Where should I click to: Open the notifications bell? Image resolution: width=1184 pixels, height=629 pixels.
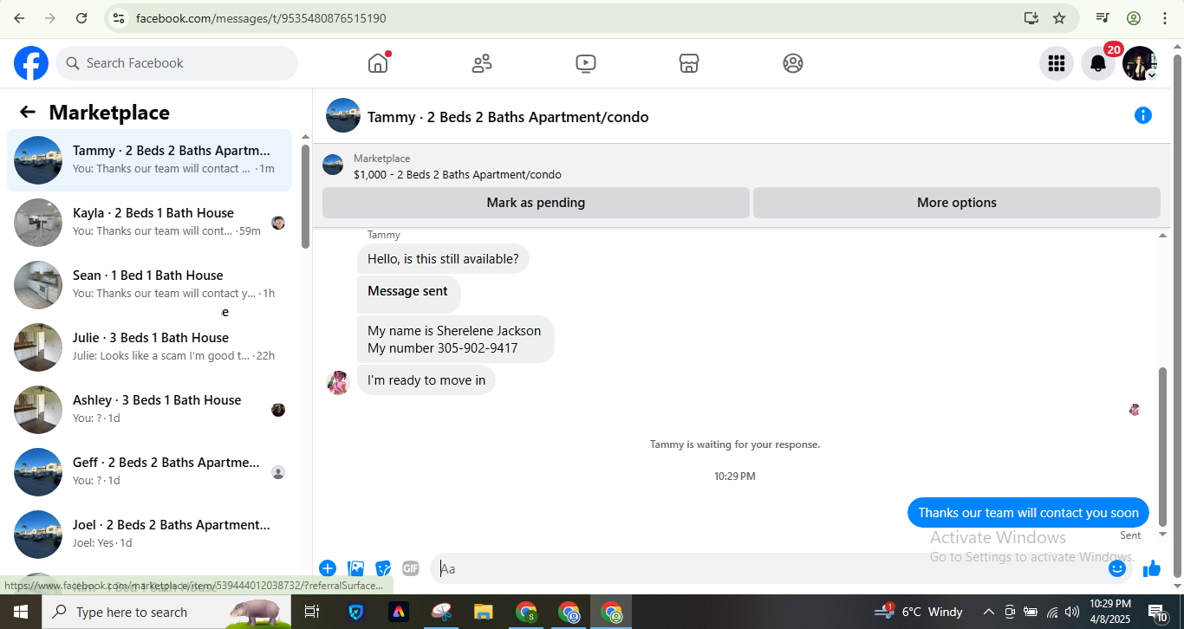pyautogui.click(x=1098, y=63)
